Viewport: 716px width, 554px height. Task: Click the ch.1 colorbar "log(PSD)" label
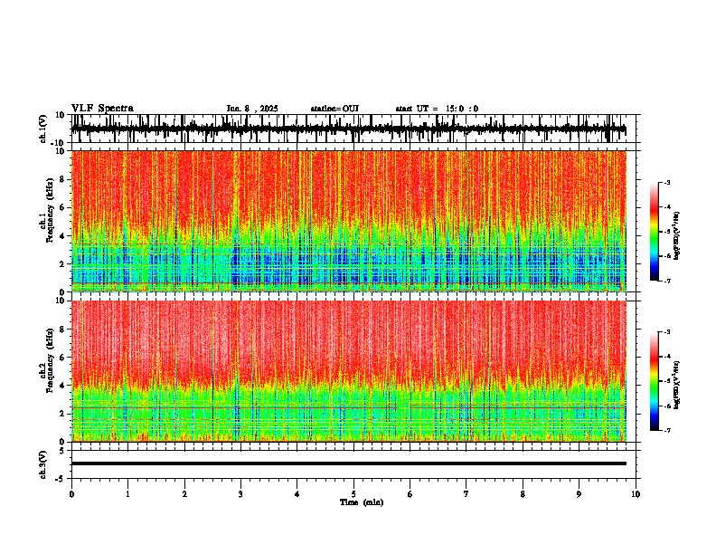[677, 236]
